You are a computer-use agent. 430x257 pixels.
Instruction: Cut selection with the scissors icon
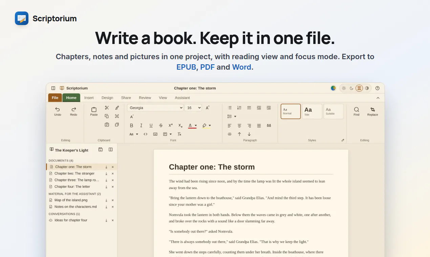[x=107, y=108]
